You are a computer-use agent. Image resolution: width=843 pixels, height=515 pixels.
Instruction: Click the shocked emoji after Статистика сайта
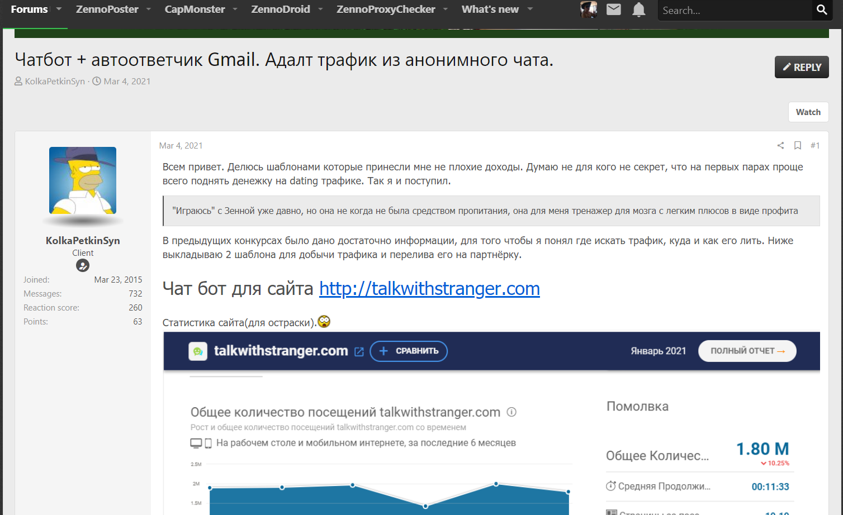[324, 321]
